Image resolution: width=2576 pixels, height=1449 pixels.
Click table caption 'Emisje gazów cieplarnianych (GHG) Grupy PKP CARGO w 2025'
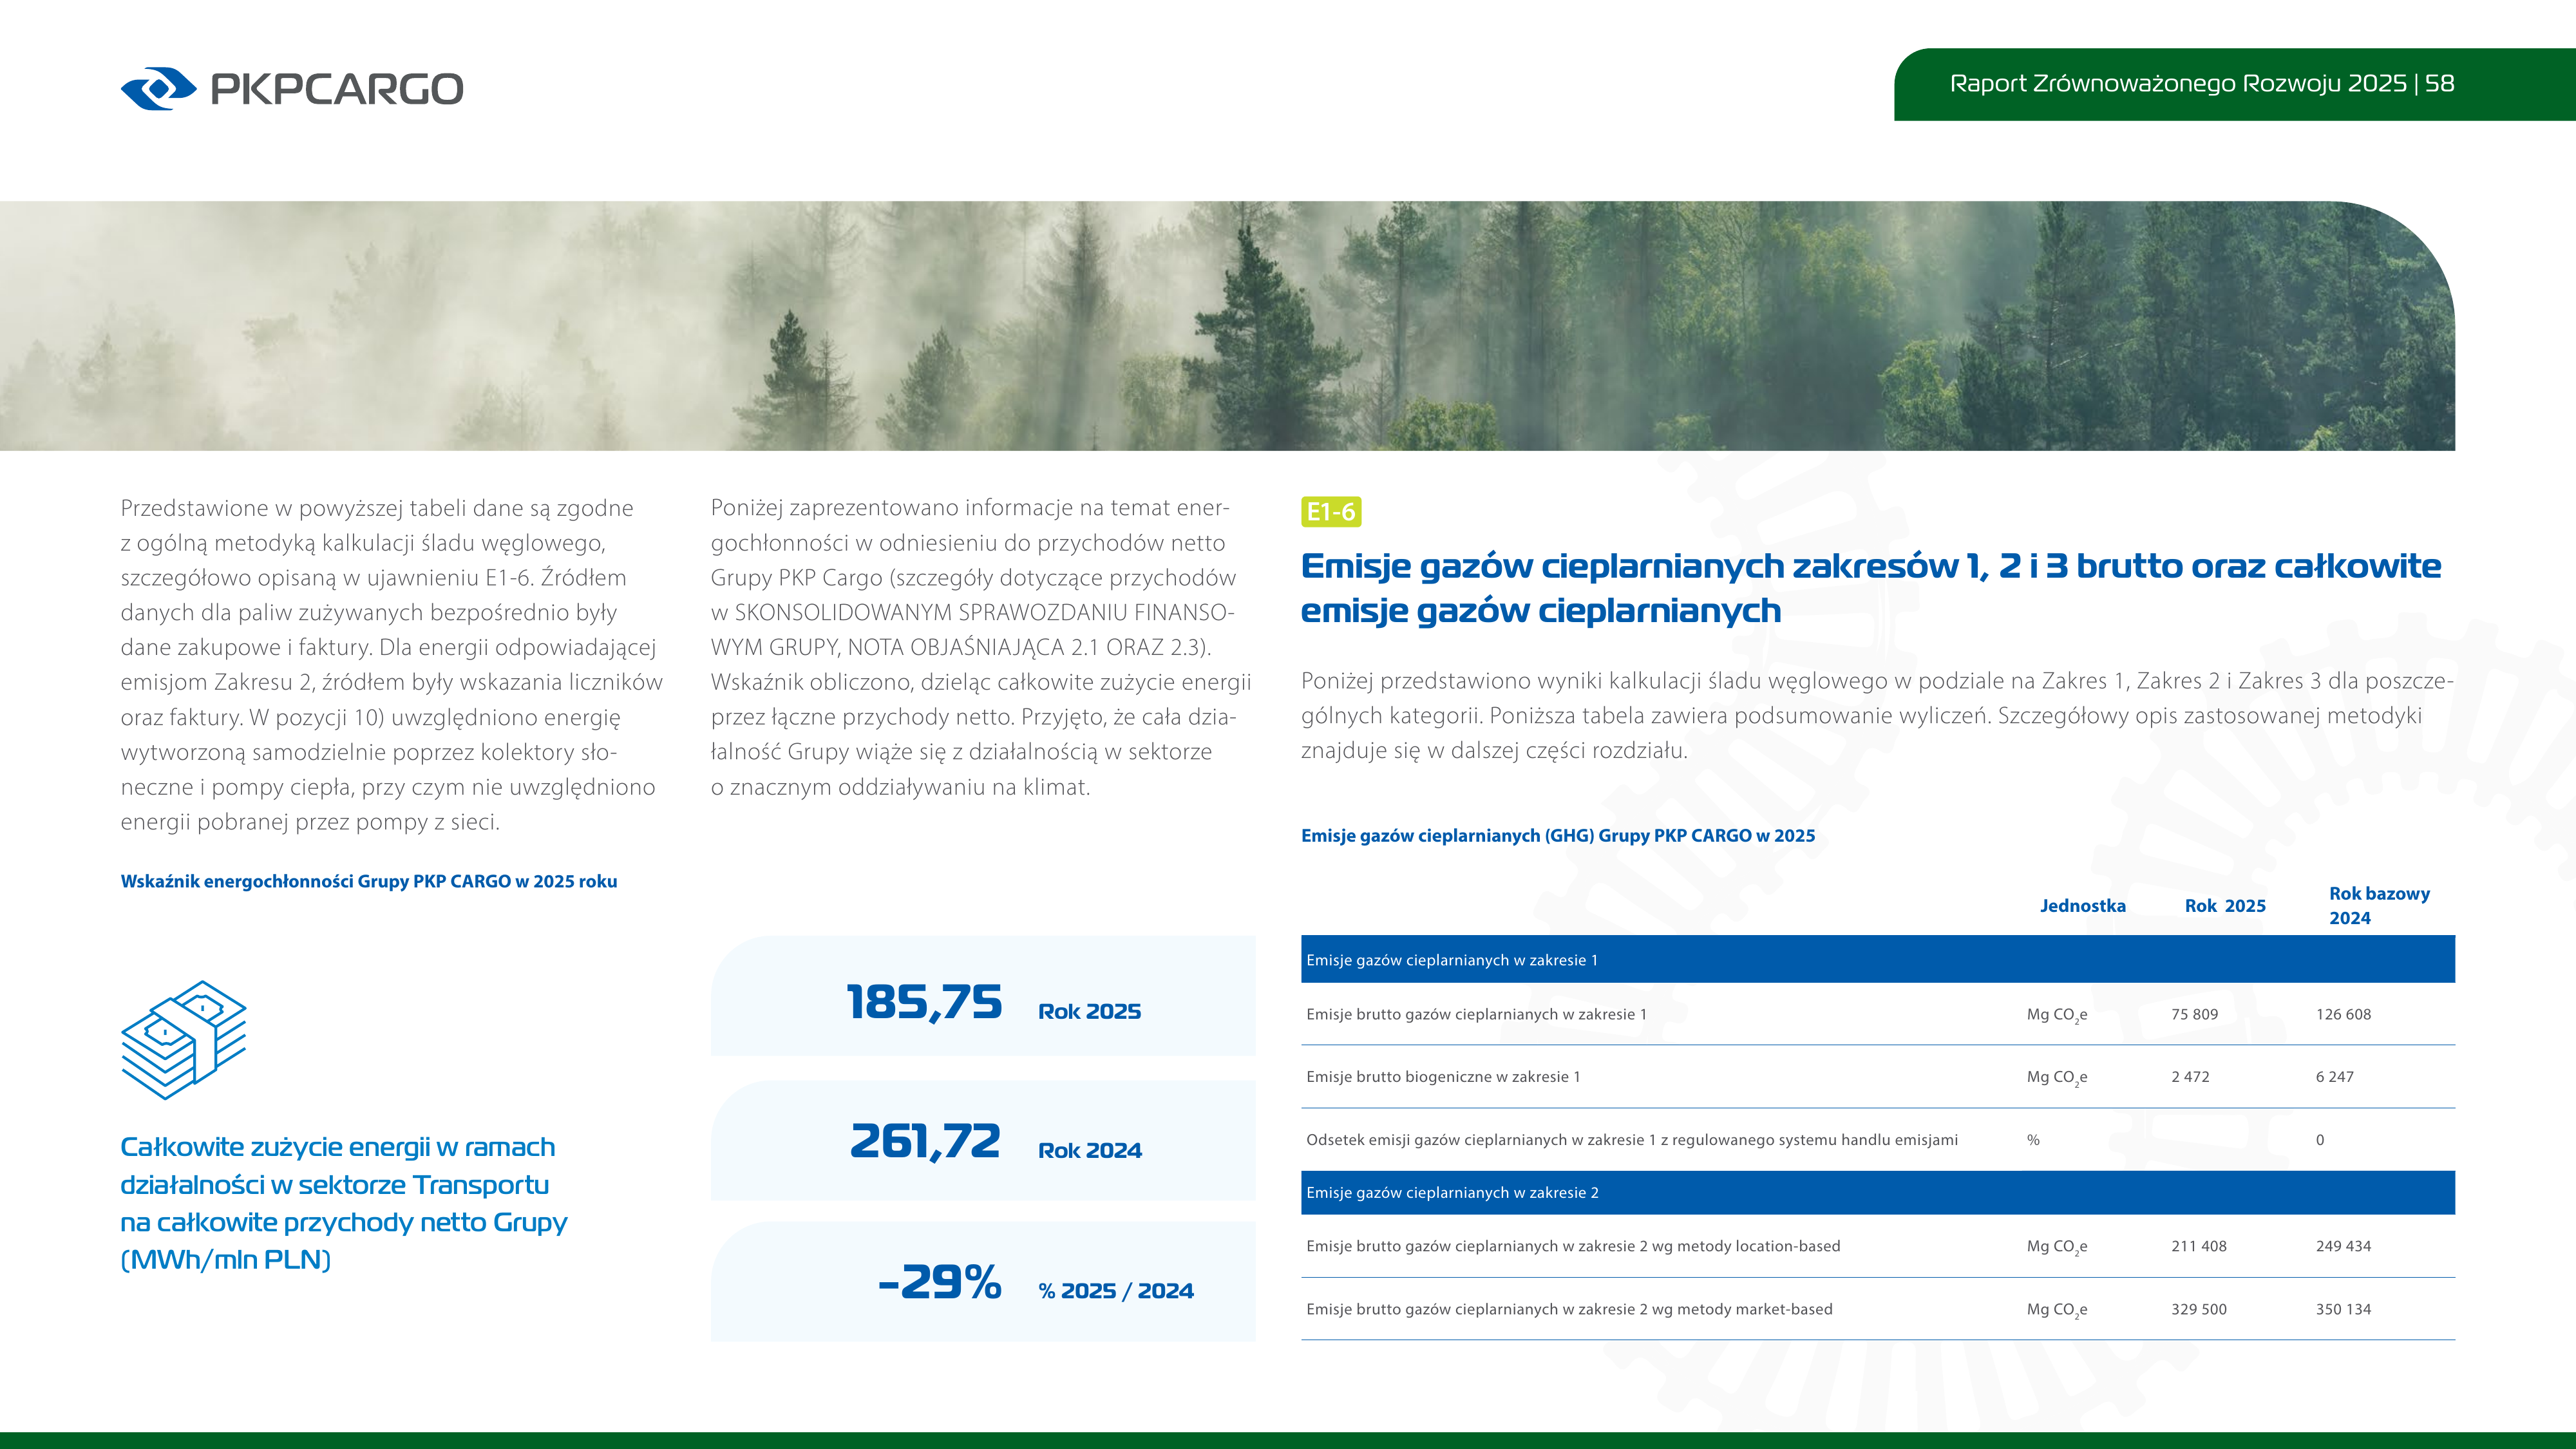(1558, 835)
